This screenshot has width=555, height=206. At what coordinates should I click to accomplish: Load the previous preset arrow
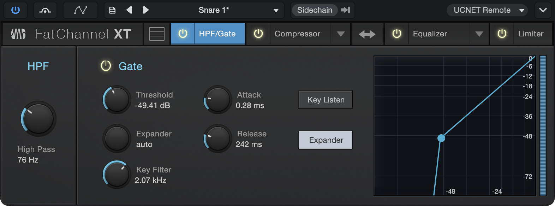pyautogui.click(x=129, y=10)
